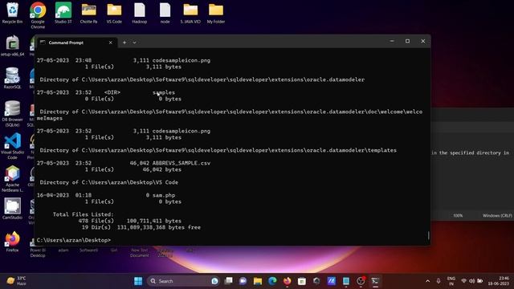
Task: Launch CamStudio from the desktop
Action: pyautogui.click(x=13, y=209)
